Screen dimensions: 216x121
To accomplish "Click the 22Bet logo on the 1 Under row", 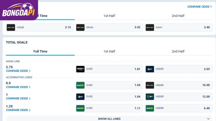I will point(150,97).
